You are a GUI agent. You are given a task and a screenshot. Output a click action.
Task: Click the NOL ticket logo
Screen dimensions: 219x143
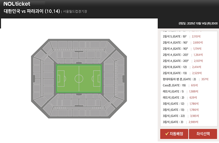coord(17,4)
